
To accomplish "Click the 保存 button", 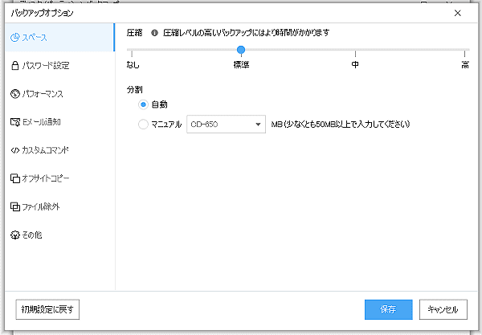I will click(388, 309).
